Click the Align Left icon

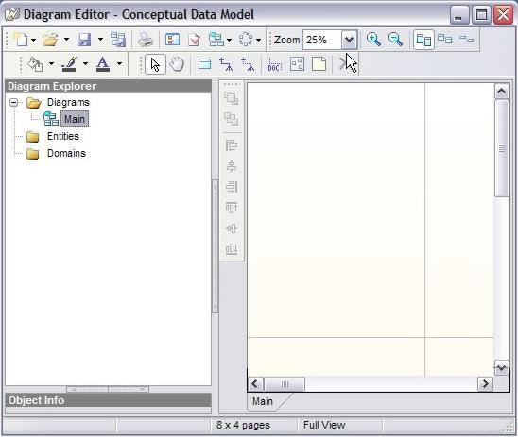232,145
